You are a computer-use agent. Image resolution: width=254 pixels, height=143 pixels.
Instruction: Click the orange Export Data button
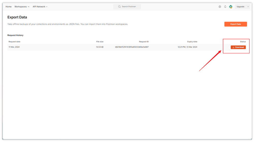[235, 24]
